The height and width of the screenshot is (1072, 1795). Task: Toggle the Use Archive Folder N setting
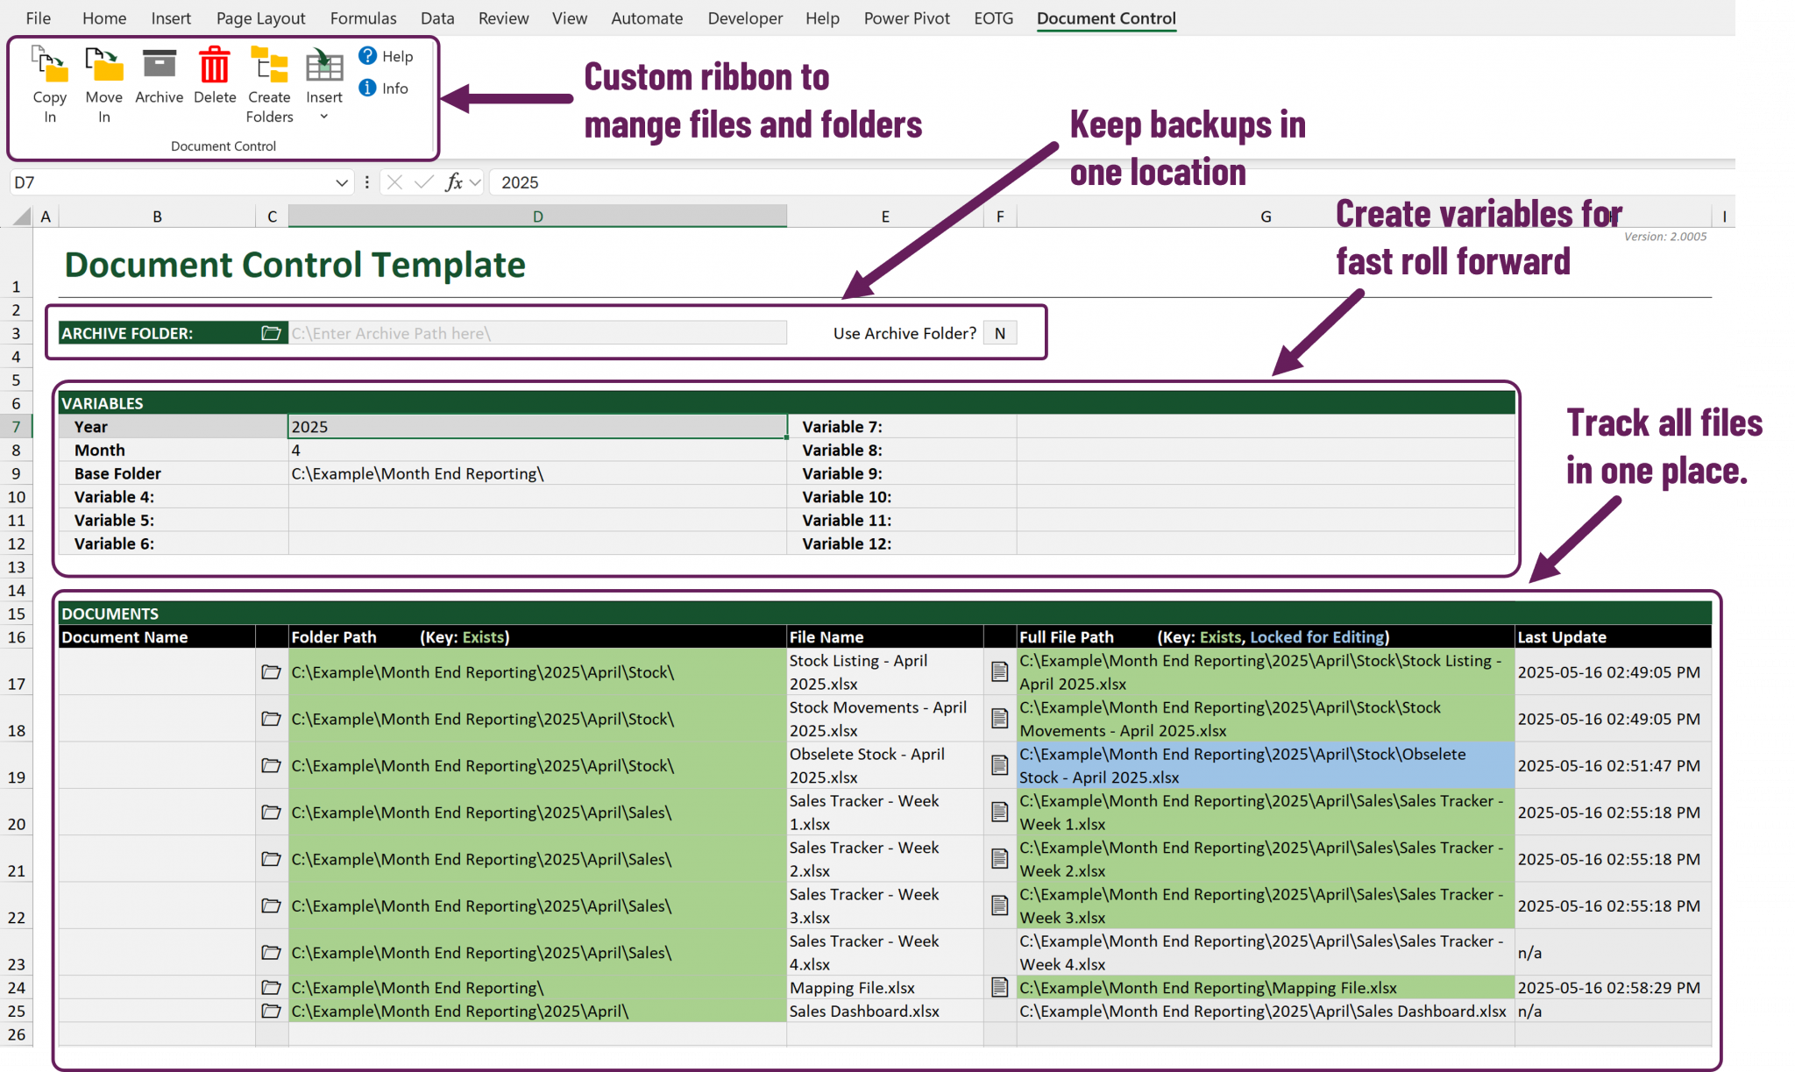[999, 332]
